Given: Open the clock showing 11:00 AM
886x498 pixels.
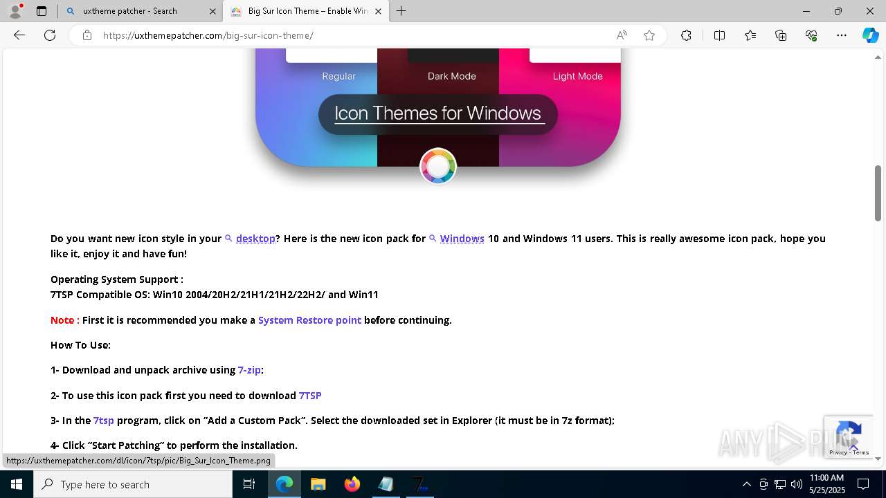Looking at the screenshot, I should (826, 484).
